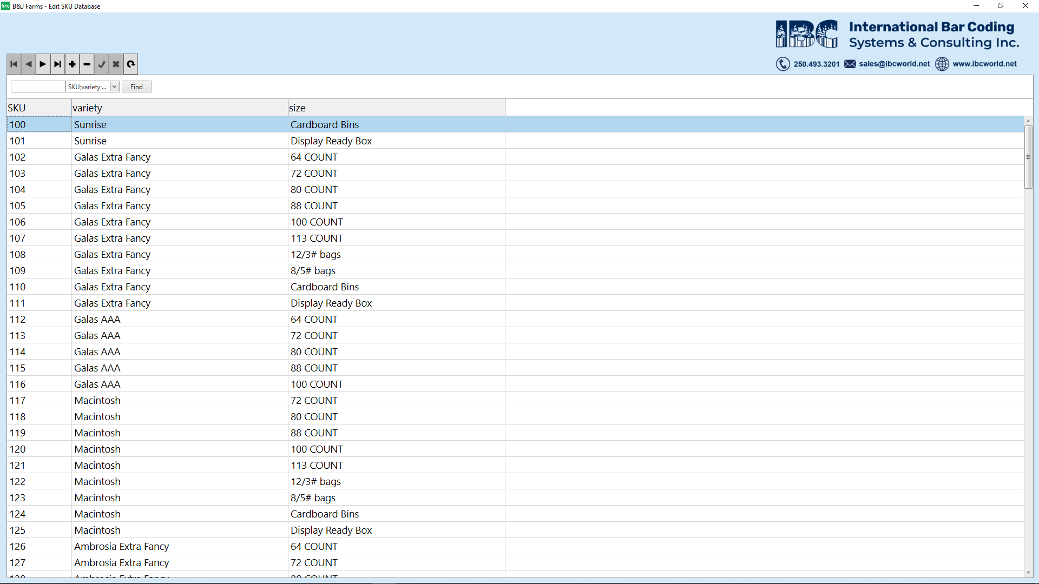Go to the previous record
The width and height of the screenshot is (1039, 584).
point(29,64)
